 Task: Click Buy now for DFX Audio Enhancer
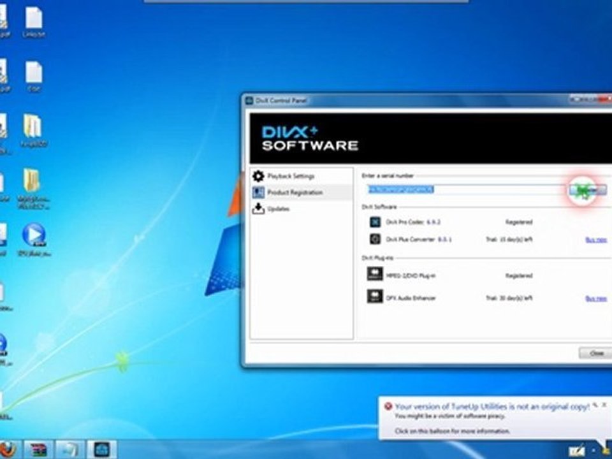(x=596, y=298)
